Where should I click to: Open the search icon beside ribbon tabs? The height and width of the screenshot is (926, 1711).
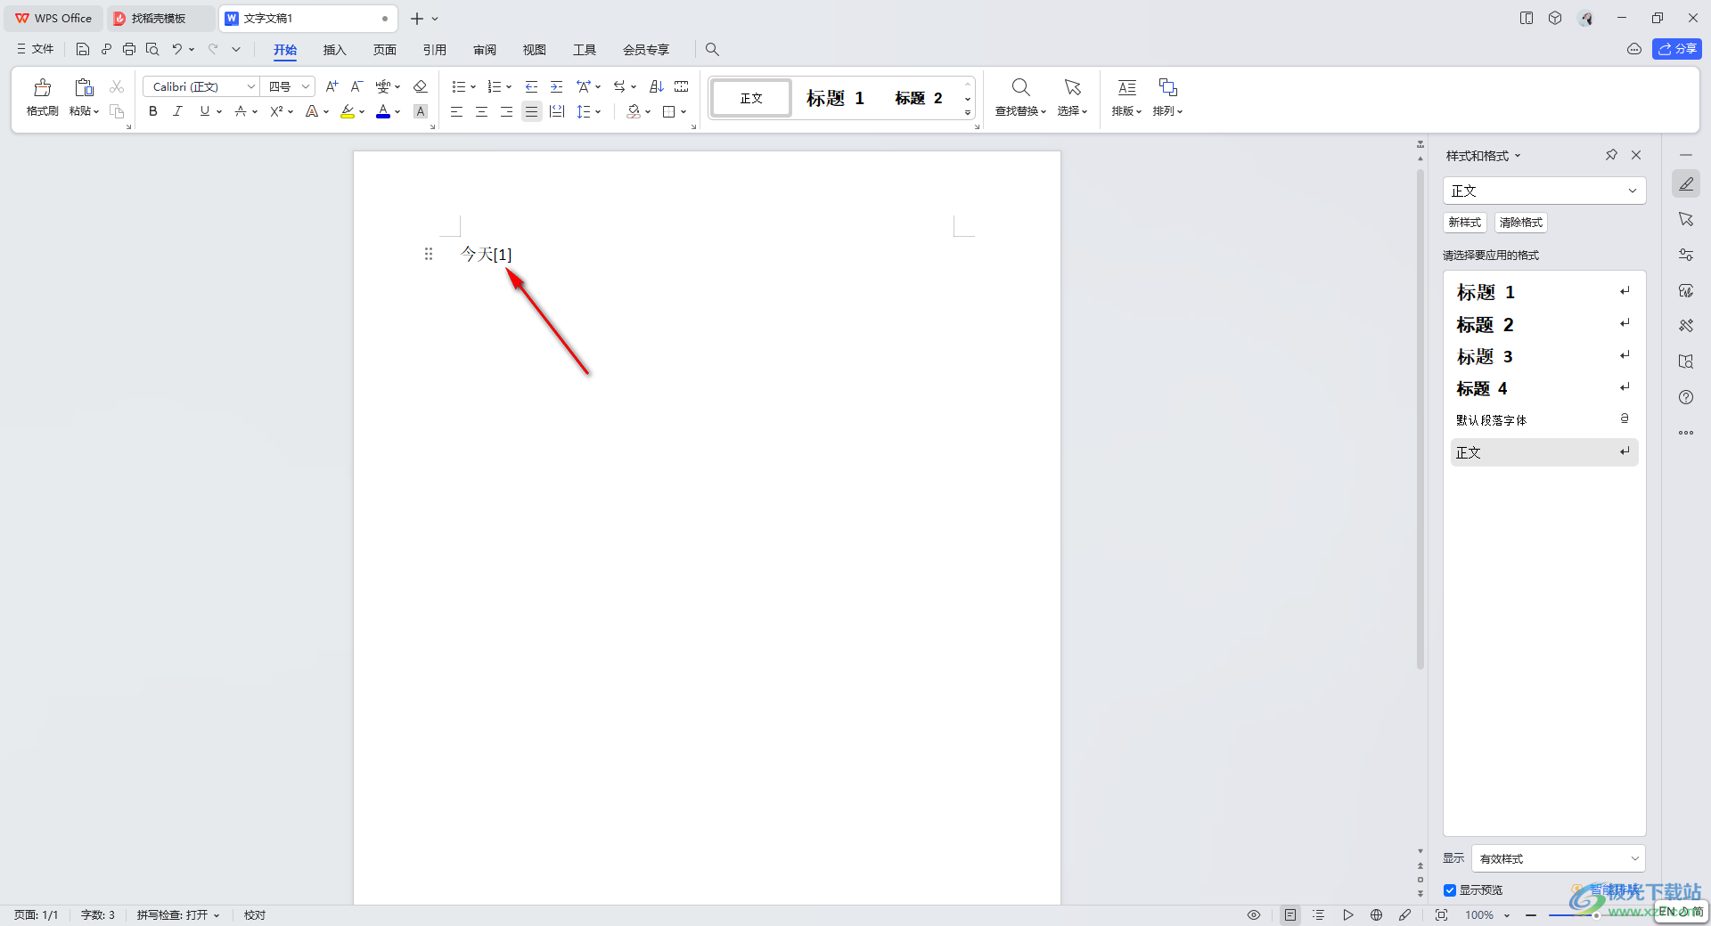[x=712, y=49]
